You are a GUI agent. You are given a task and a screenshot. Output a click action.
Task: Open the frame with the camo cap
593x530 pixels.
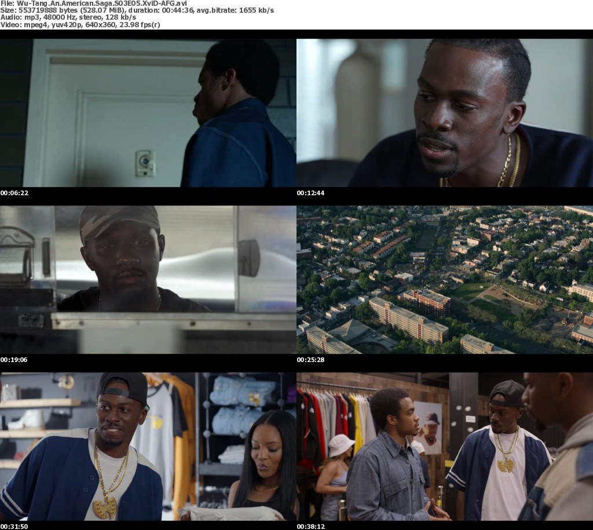pos(148,280)
